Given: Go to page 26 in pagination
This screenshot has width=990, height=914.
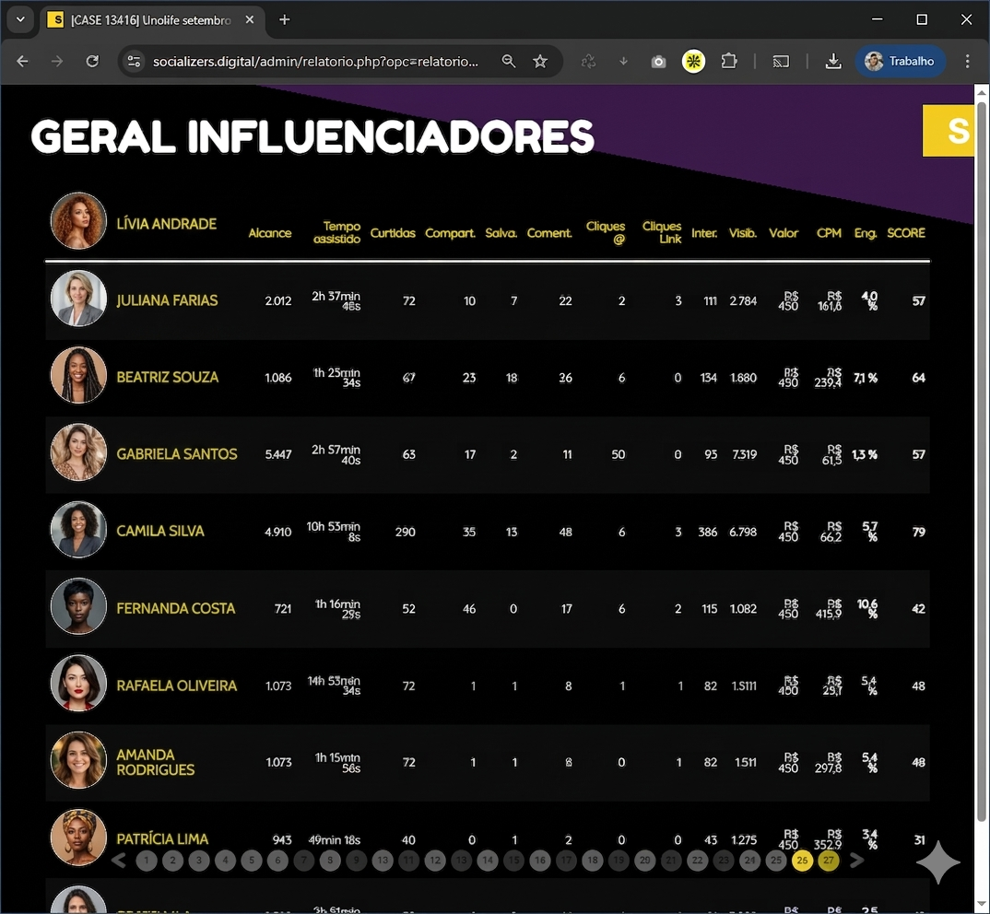Looking at the screenshot, I should tap(802, 861).
